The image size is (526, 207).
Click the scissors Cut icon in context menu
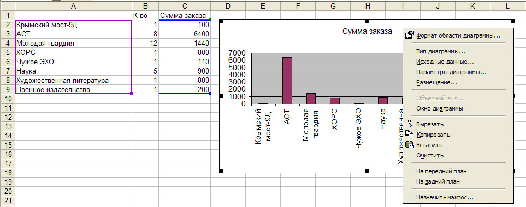coord(409,124)
